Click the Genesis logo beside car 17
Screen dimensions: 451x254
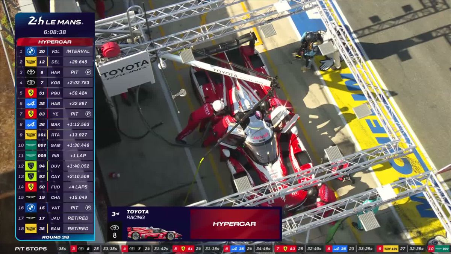click(x=31, y=218)
